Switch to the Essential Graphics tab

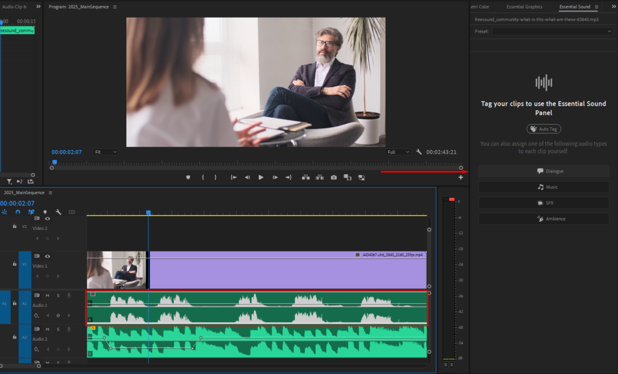(524, 7)
